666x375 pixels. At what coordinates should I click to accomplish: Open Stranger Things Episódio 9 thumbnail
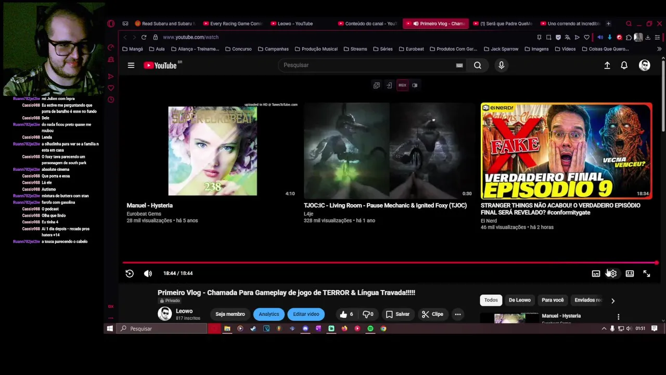(x=566, y=151)
